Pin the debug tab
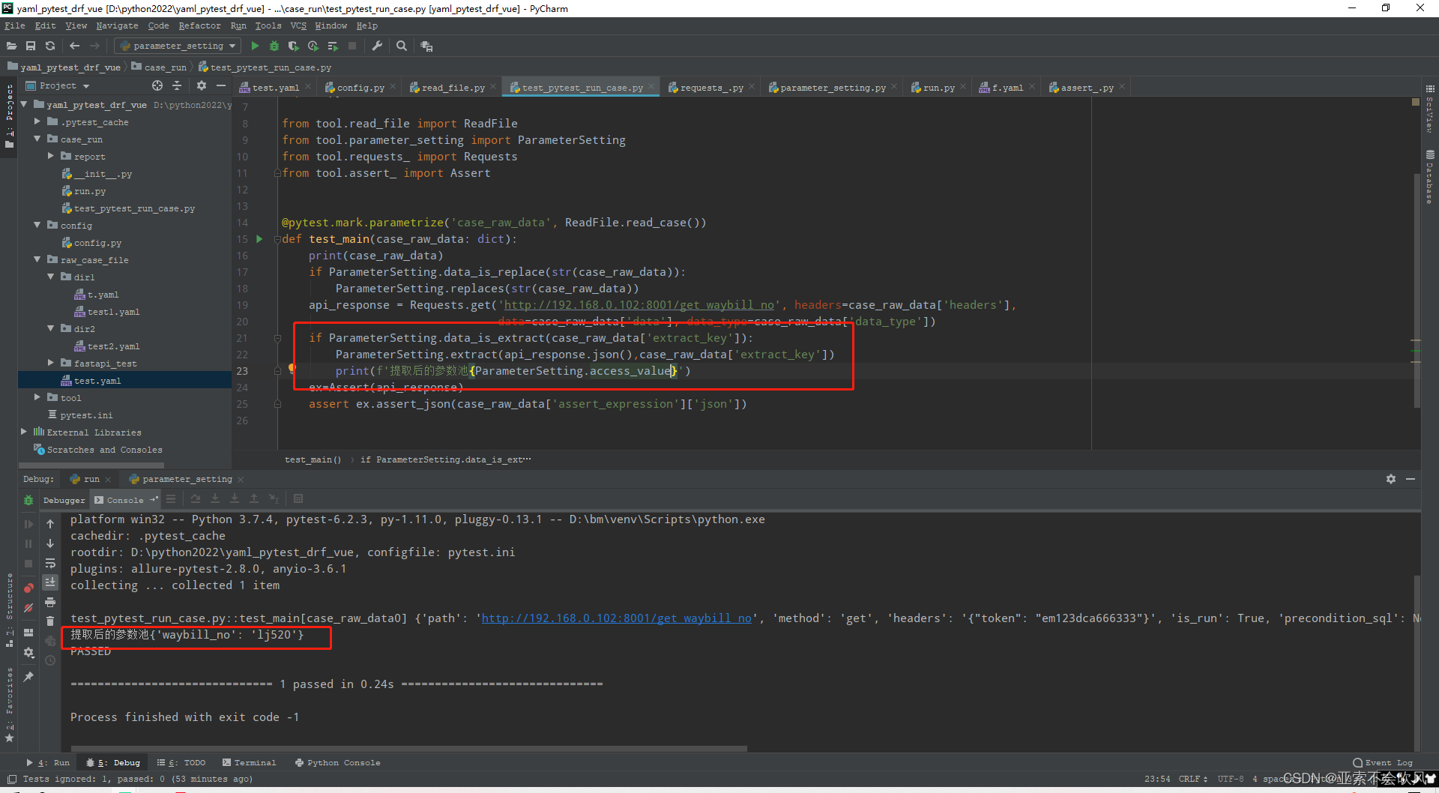Image resolution: width=1439 pixels, height=793 pixels. pos(28,677)
